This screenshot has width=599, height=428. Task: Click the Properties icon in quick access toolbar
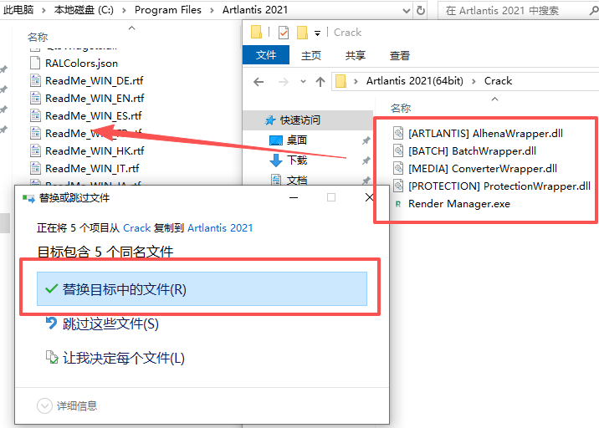point(283,33)
